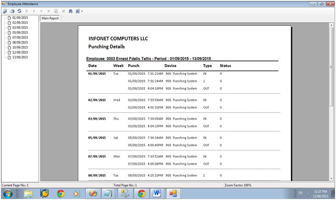Open Find Text with the binoculars icon

click(x=70, y=11)
